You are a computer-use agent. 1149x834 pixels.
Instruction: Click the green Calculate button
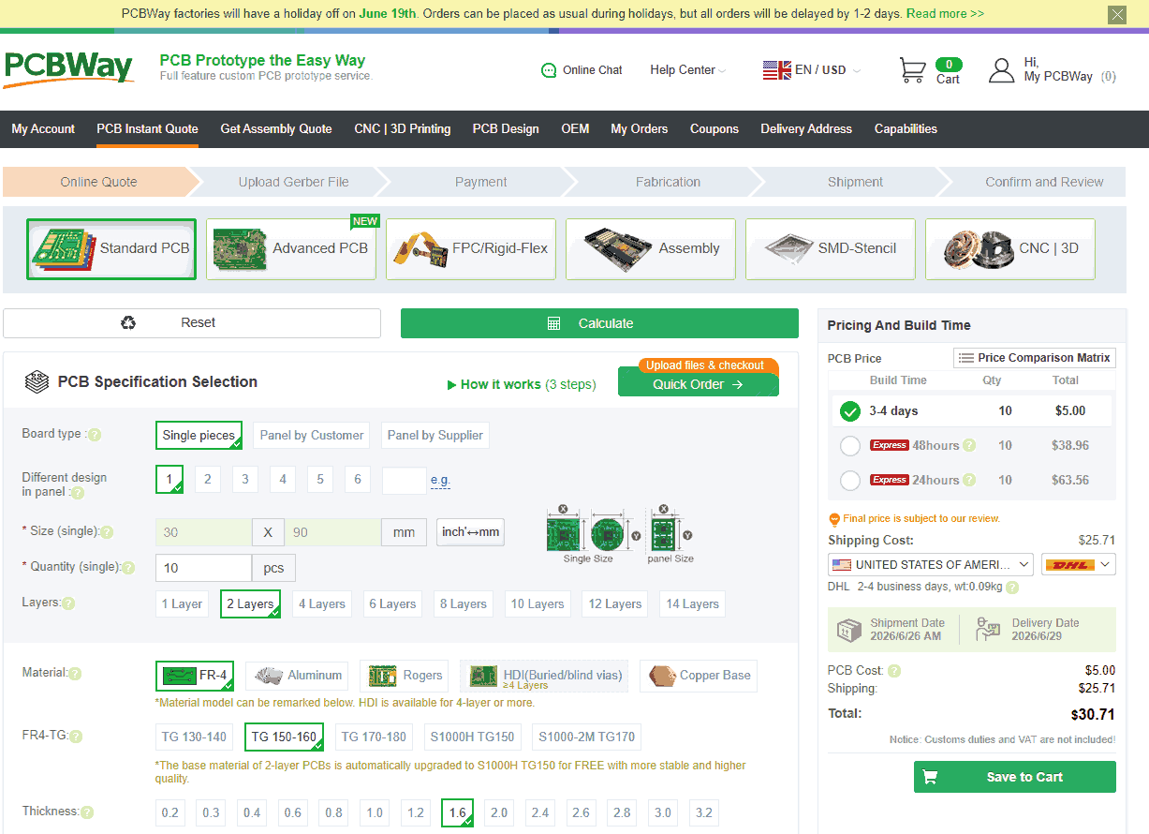(599, 323)
